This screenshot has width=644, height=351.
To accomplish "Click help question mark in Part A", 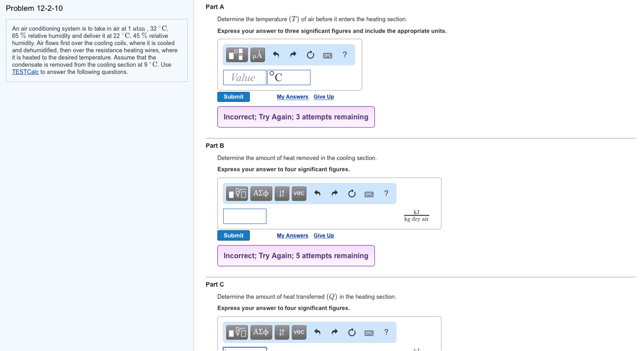I will pos(345,55).
